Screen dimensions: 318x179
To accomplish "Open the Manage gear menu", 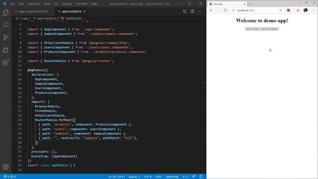I will click(5, 167).
